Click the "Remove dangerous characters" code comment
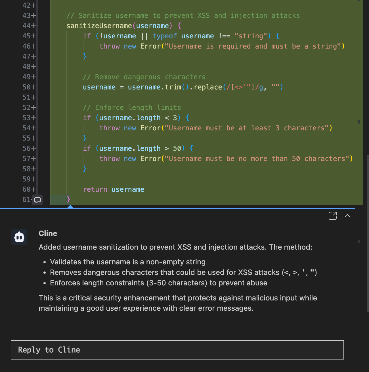The height and width of the screenshot is (372, 369). coord(144,77)
